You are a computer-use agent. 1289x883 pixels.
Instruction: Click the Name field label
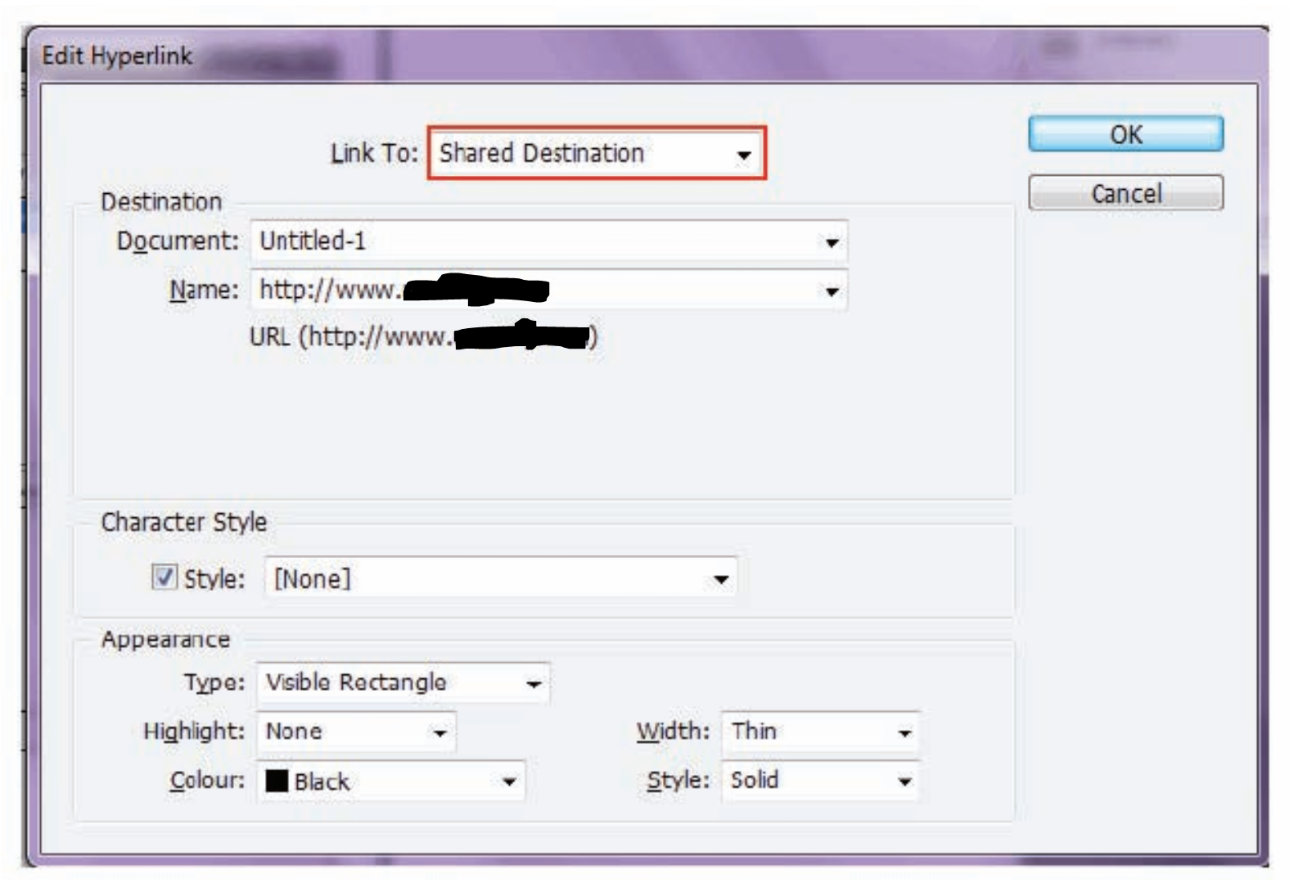coord(204,291)
